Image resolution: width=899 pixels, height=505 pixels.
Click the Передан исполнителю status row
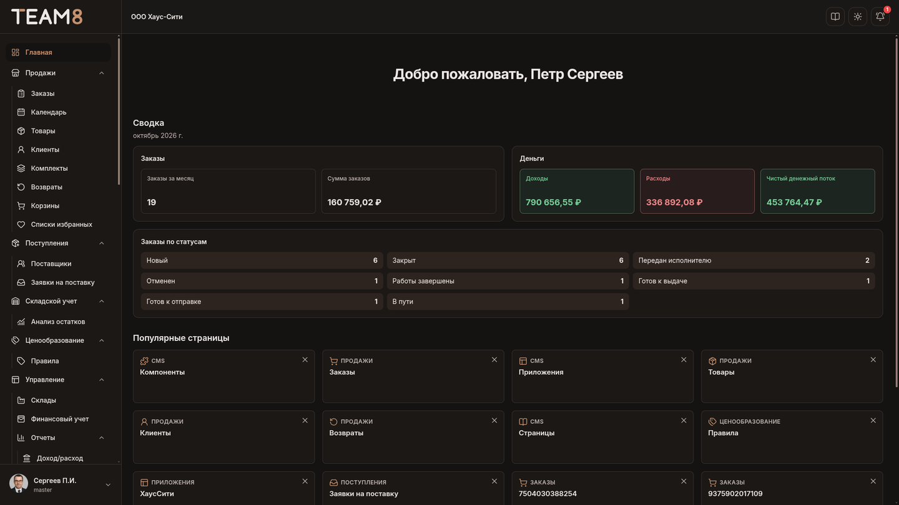pyautogui.click(x=754, y=261)
